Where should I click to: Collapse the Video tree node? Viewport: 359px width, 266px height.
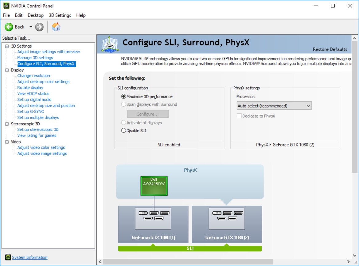point(7,142)
